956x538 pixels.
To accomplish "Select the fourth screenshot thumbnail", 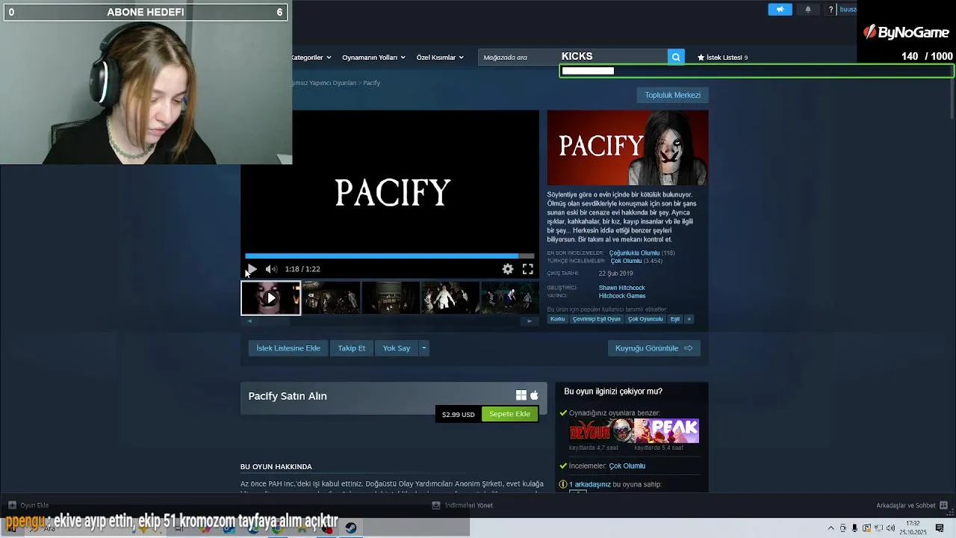I will [x=450, y=298].
